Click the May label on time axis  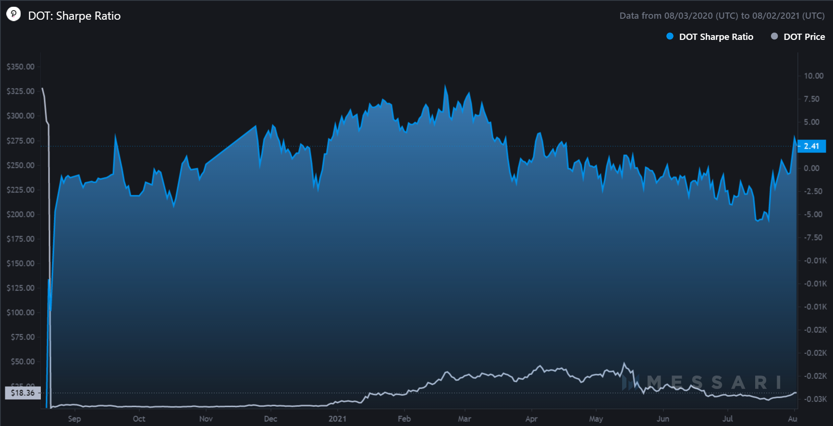tap(596, 419)
